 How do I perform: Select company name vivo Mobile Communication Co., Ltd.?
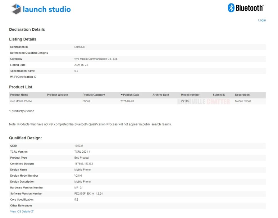96,59
